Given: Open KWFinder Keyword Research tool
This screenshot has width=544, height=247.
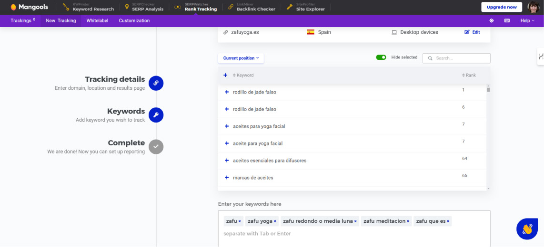Looking at the screenshot, I should [88, 7].
